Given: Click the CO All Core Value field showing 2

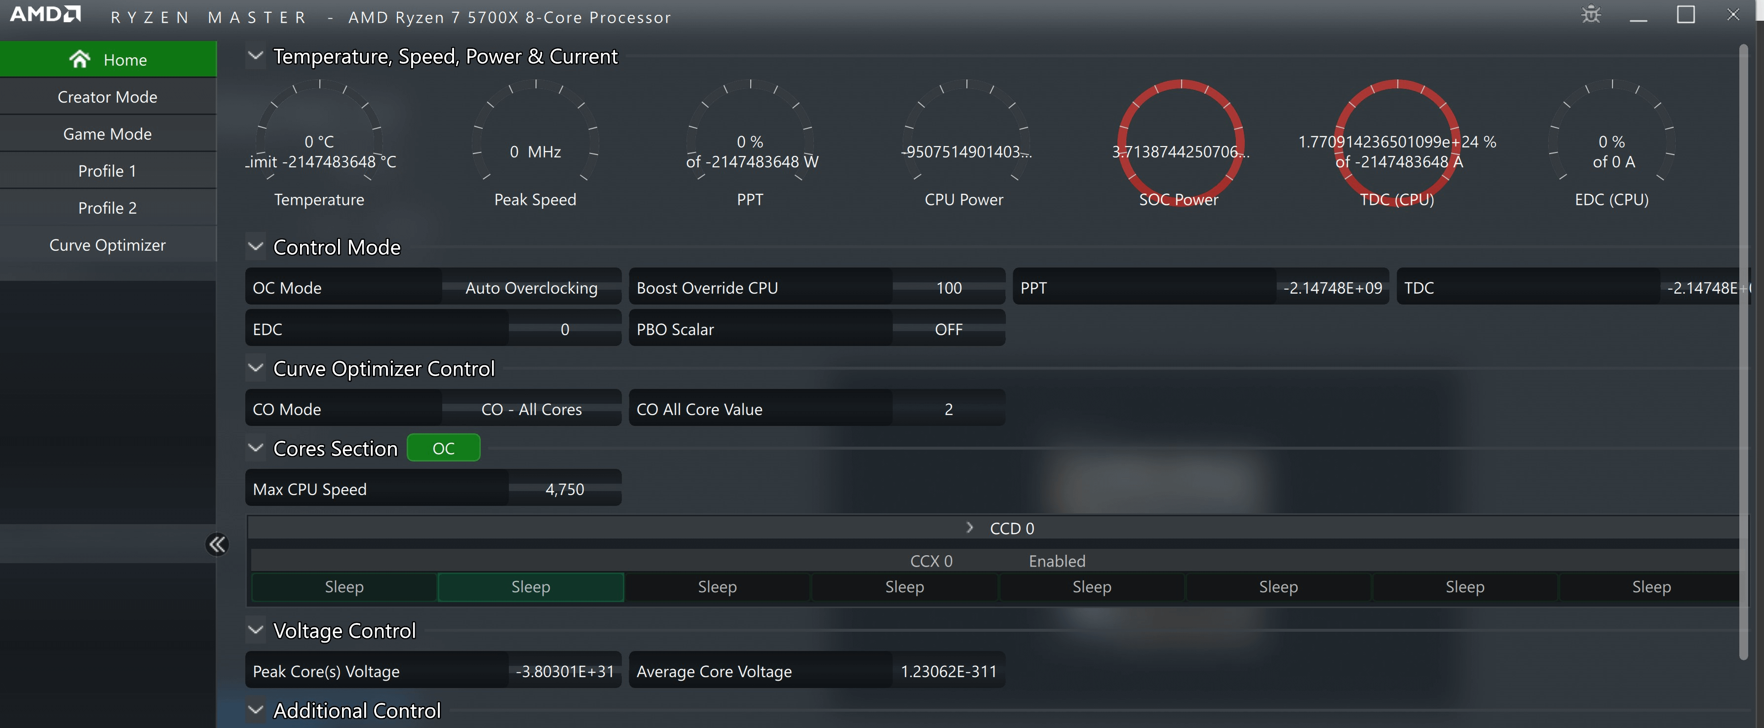Looking at the screenshot, I should [949, 409].
